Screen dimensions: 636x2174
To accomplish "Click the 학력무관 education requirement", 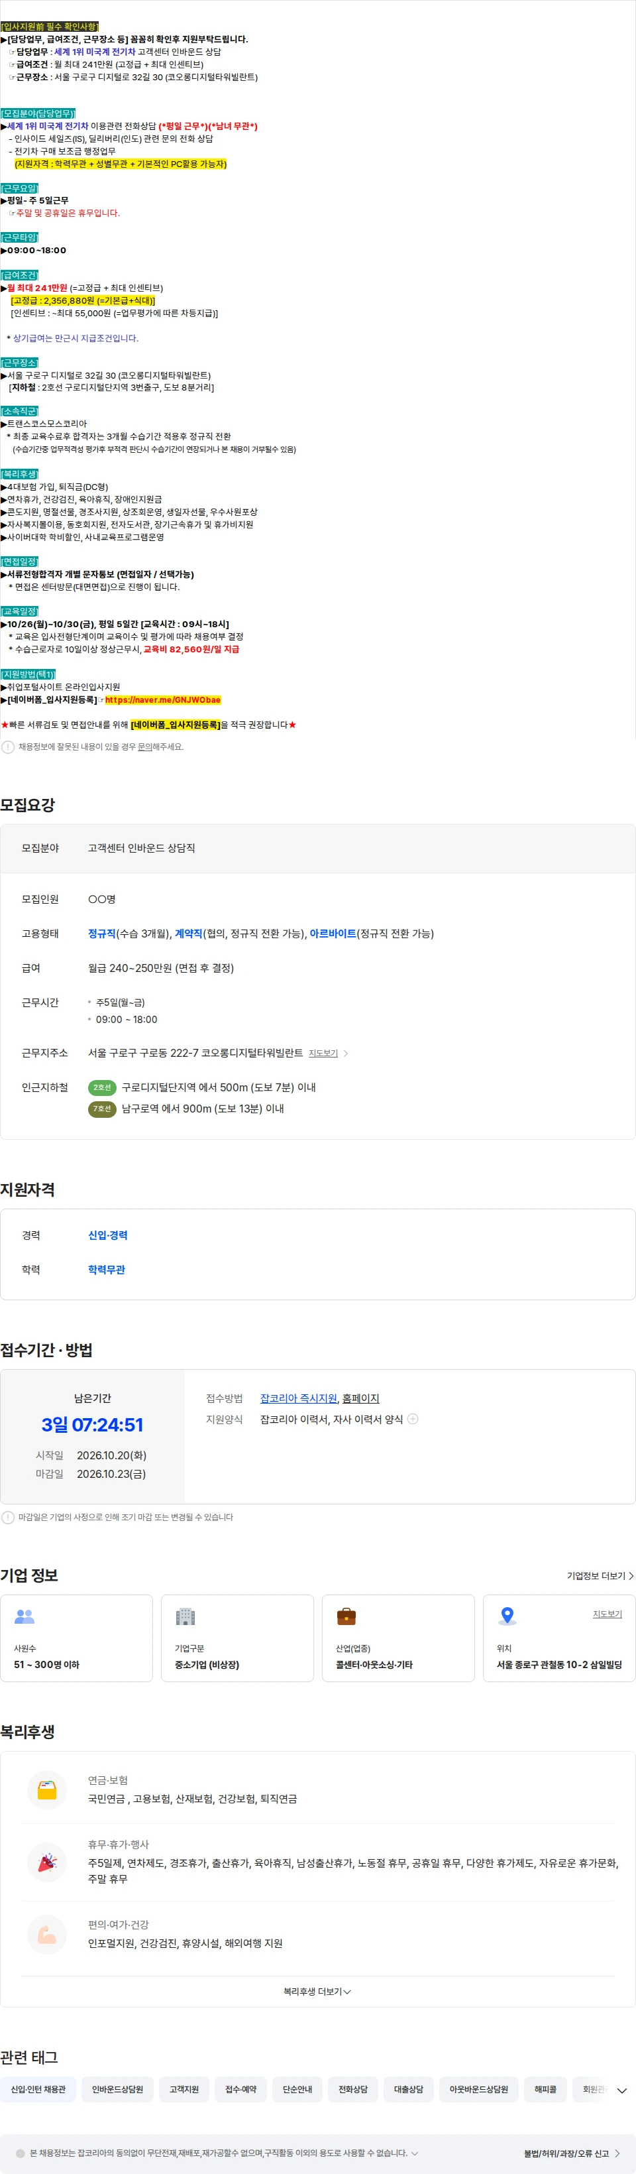I will pyautogui.click(x=107, y=1270).
